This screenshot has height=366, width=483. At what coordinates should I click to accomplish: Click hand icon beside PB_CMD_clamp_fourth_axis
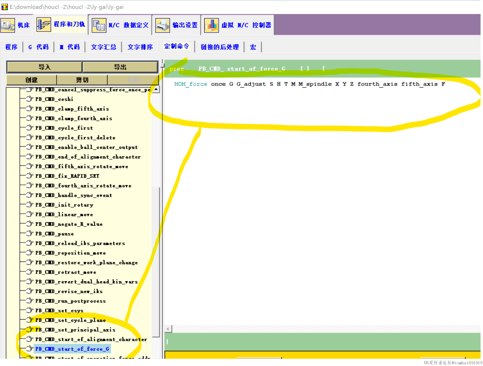pyautogui.click(x=30, y=118)
